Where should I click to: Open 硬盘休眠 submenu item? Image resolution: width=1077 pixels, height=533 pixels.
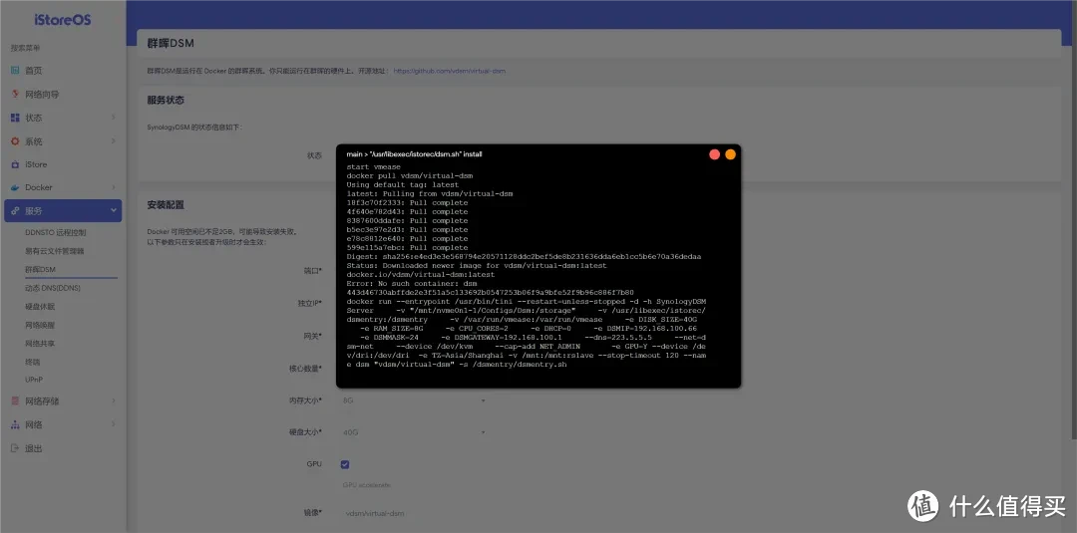40,307
